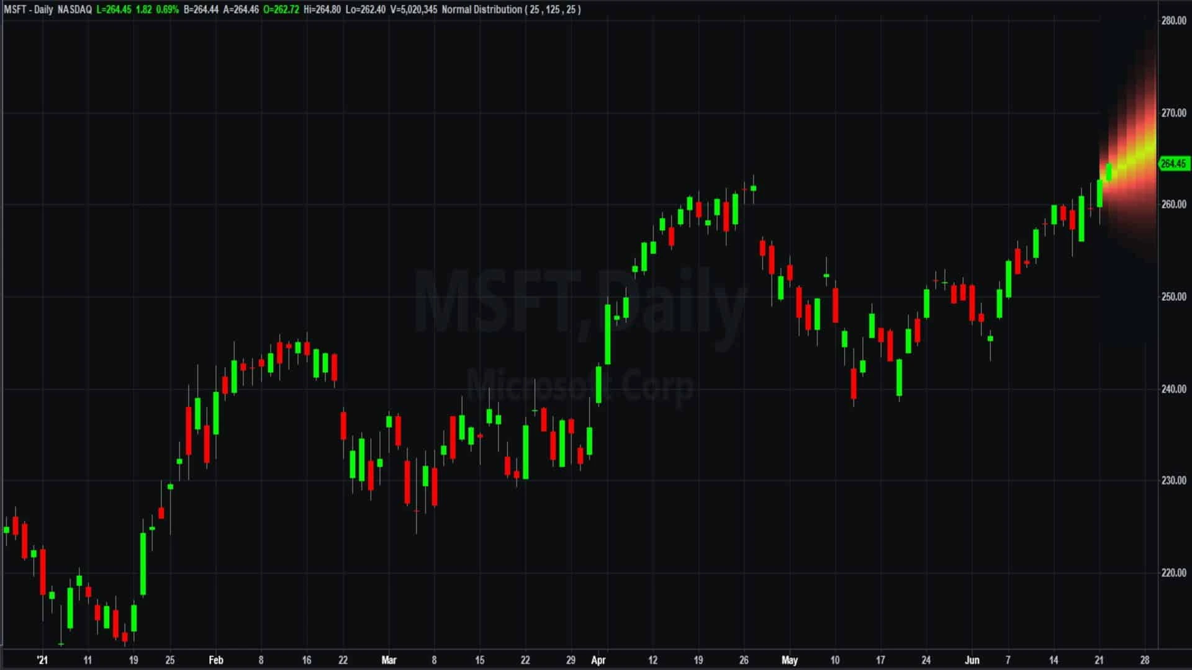The image size is (1192, 670).
Task: Click the 280.00 price axis label
Action: click(x=1173, y=20)
